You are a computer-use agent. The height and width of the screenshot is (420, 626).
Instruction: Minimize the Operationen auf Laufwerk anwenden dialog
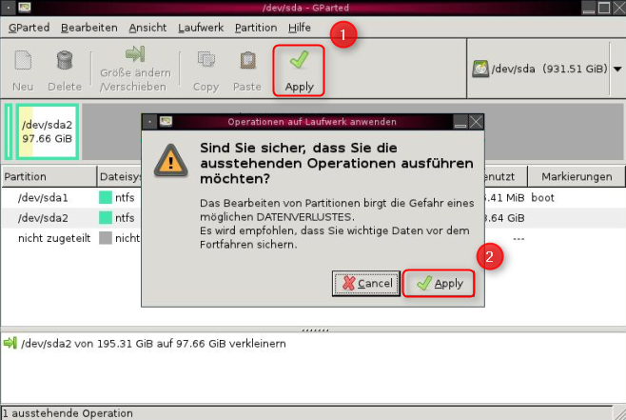[460, 122]
